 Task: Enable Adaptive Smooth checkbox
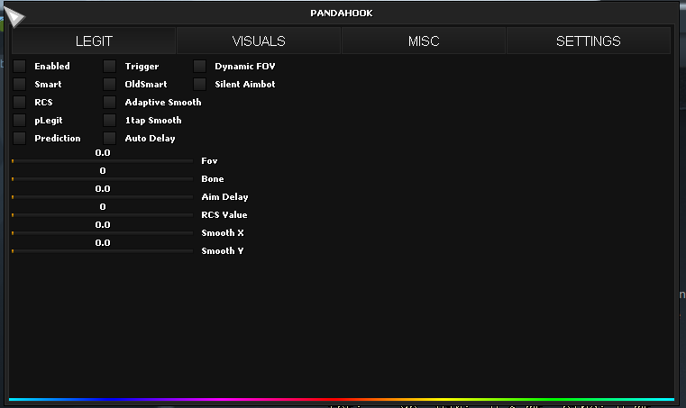(x=109, y=102)
